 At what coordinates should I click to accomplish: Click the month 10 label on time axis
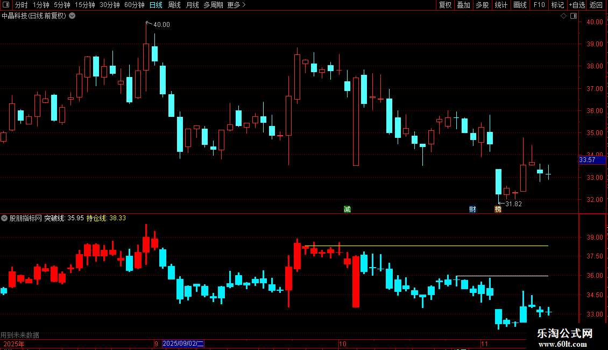[x=342, y=344]
